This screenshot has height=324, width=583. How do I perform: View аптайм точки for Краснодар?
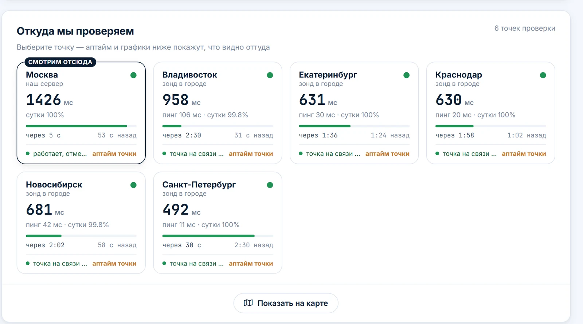(524, 154)
